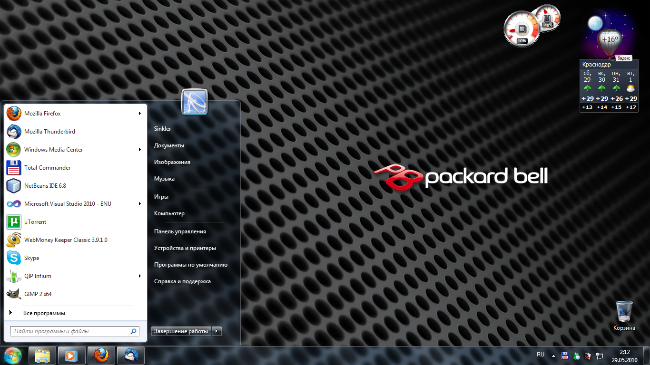Click the Завершение работы button

pos(181,331)
